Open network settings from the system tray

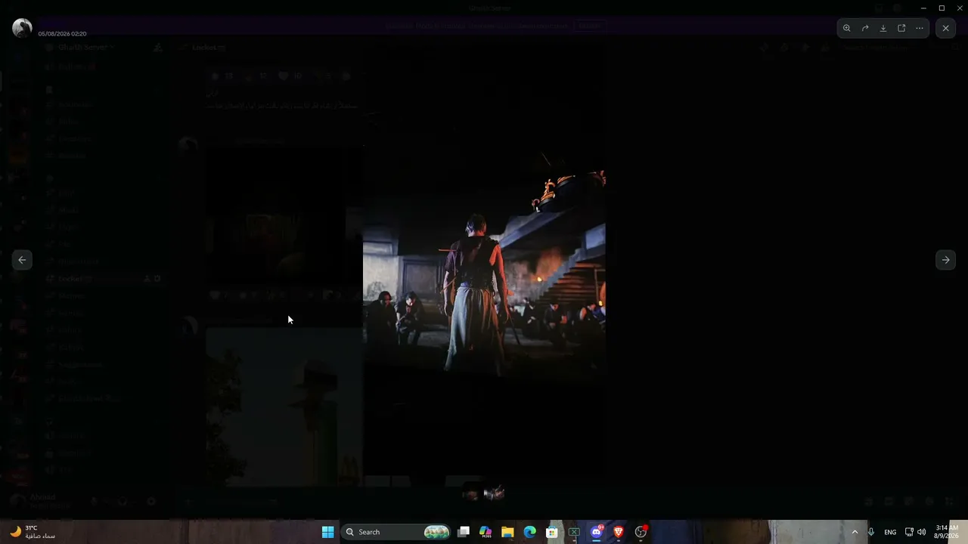coord(909,532)
